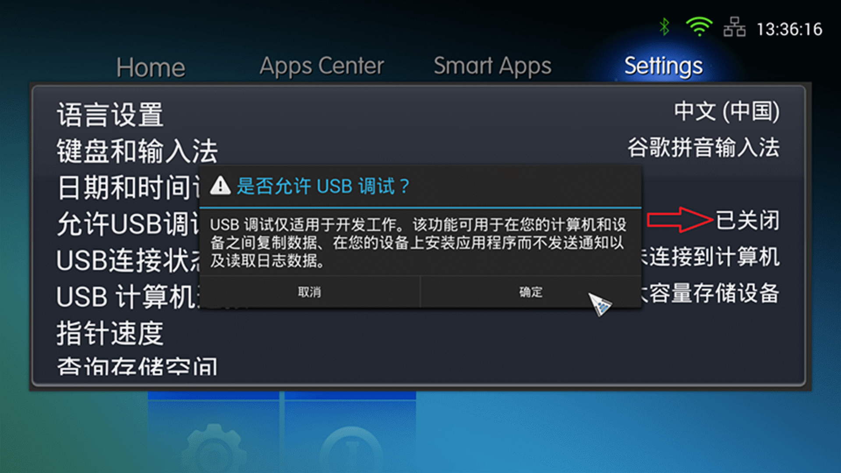This screenshot has width=841, height=473.
Task: Open 语言设置 language settings
Action: click(x=110, y=115)
